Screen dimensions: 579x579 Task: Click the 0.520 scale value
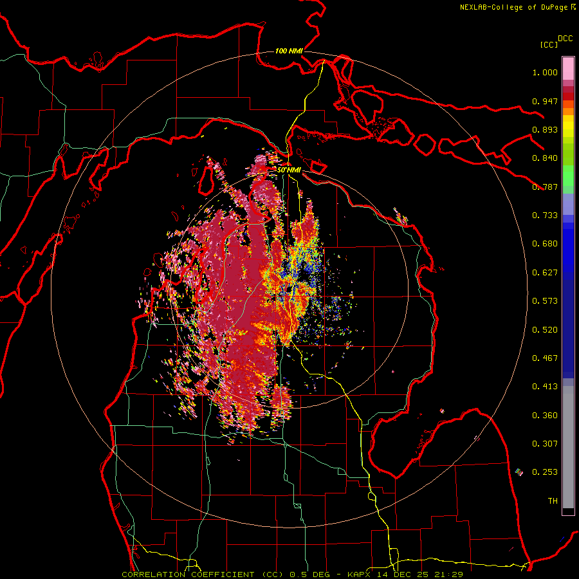click(545, 330)
